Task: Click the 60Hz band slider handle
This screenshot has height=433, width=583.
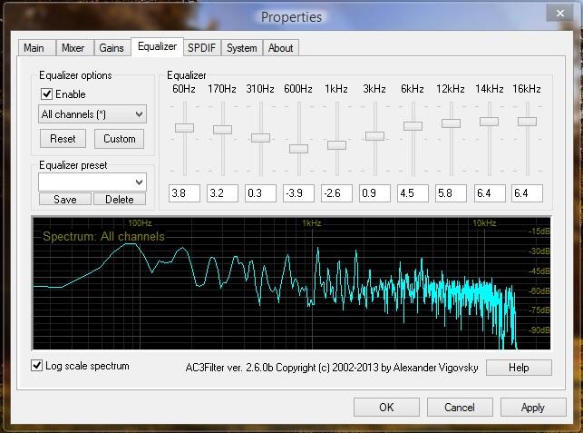Action: [184, 128]
